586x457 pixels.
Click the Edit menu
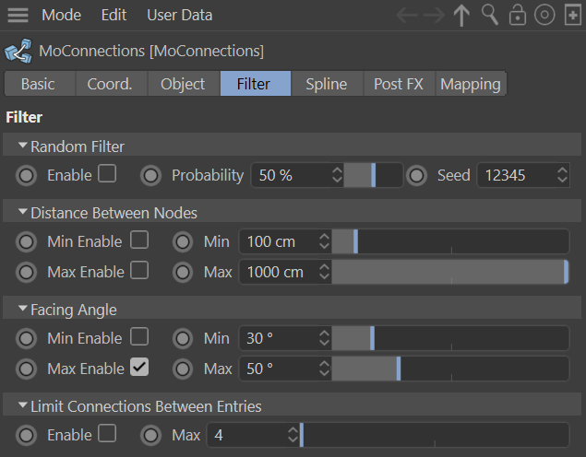tap(114, 16)
